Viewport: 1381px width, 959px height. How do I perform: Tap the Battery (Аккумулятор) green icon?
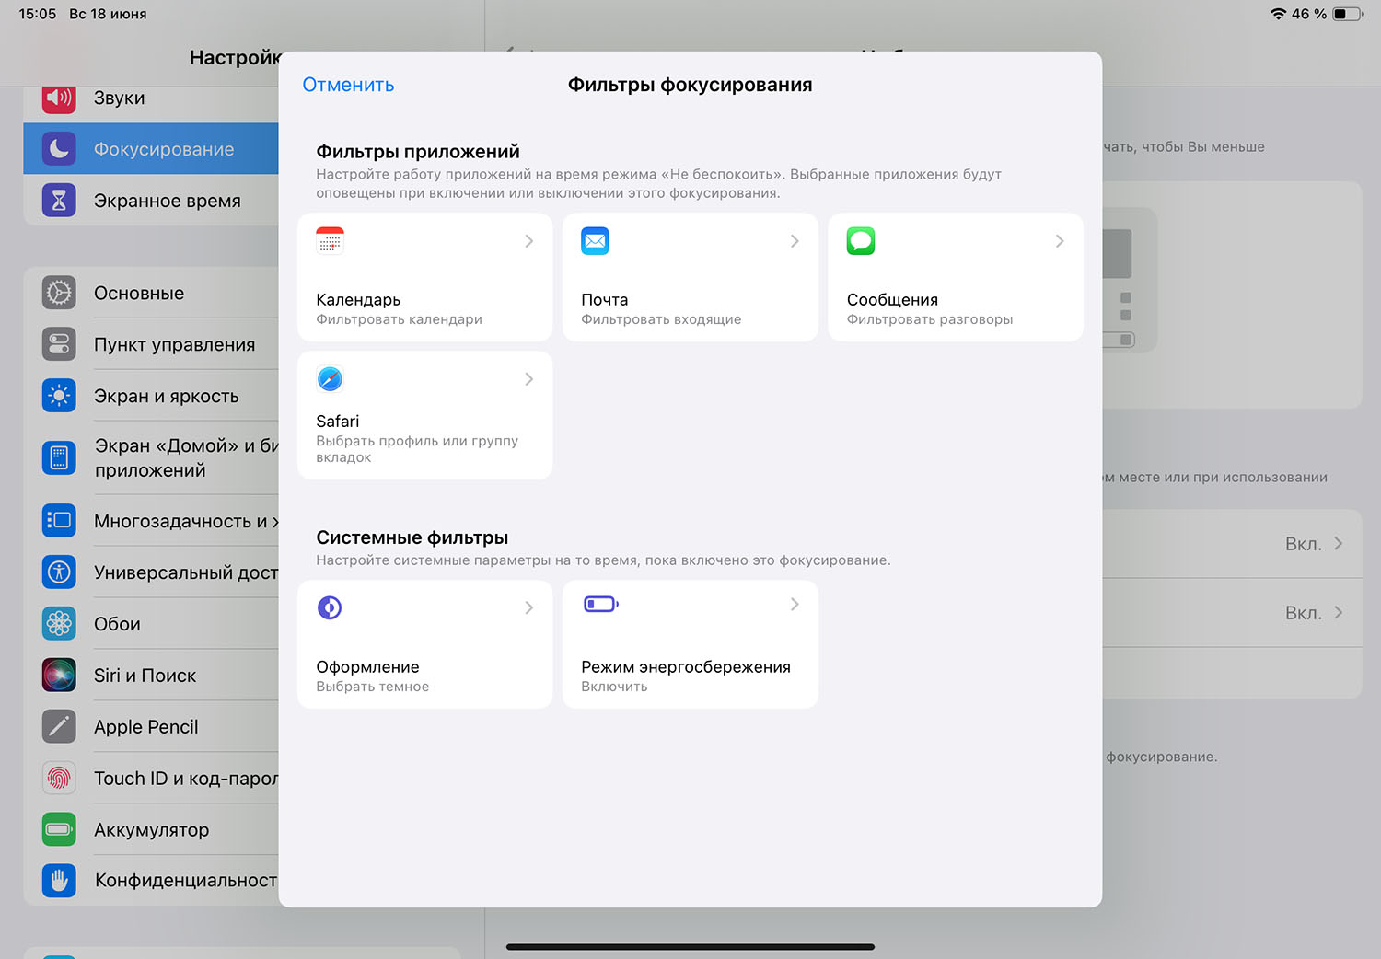59,829
